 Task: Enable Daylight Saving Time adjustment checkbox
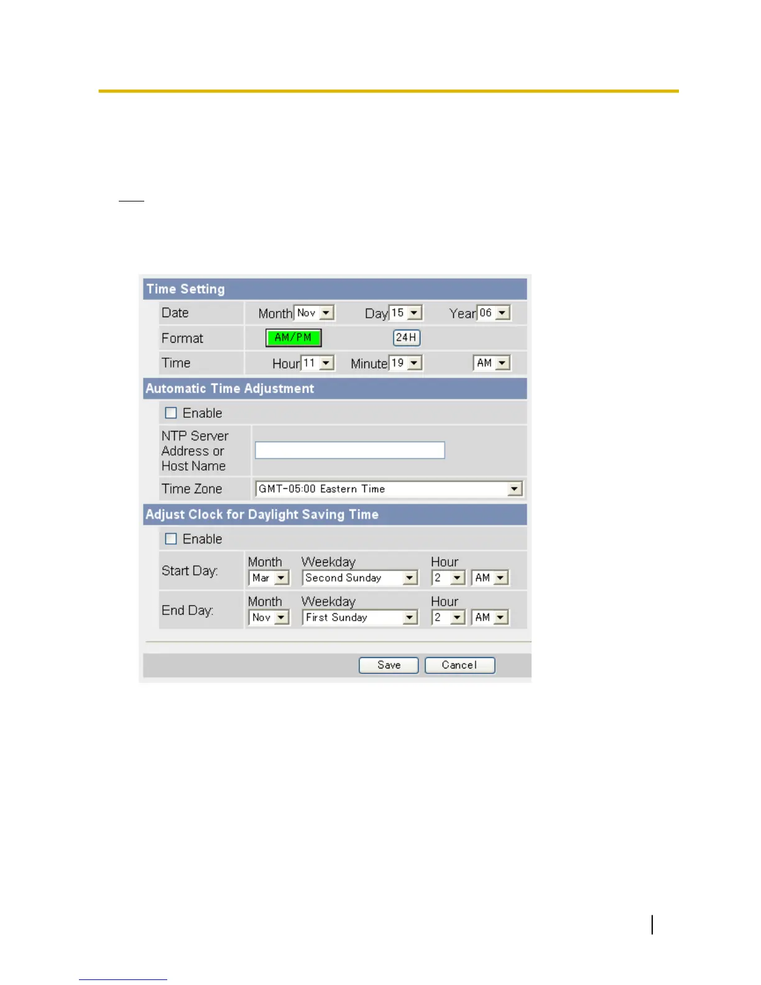(171, 539)
